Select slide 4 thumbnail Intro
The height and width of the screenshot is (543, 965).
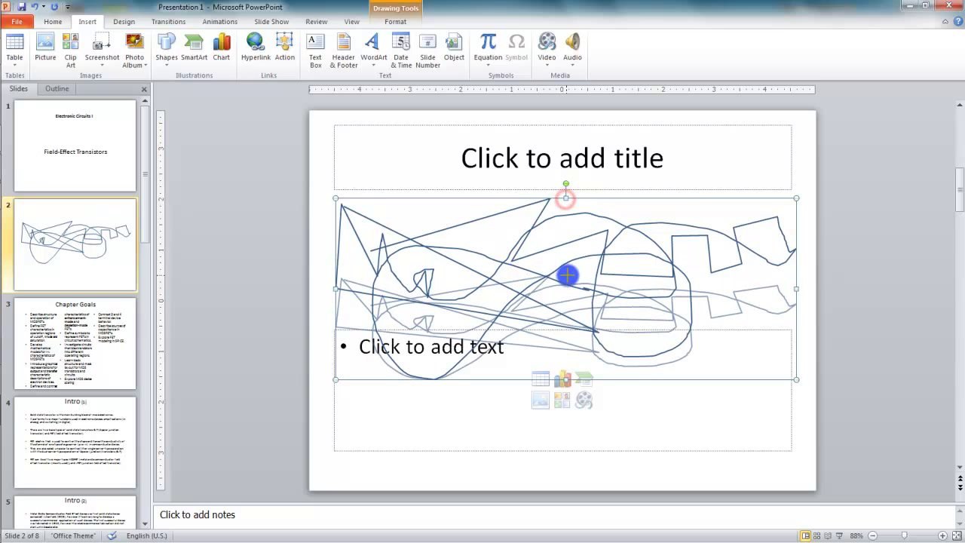[75, 443]
